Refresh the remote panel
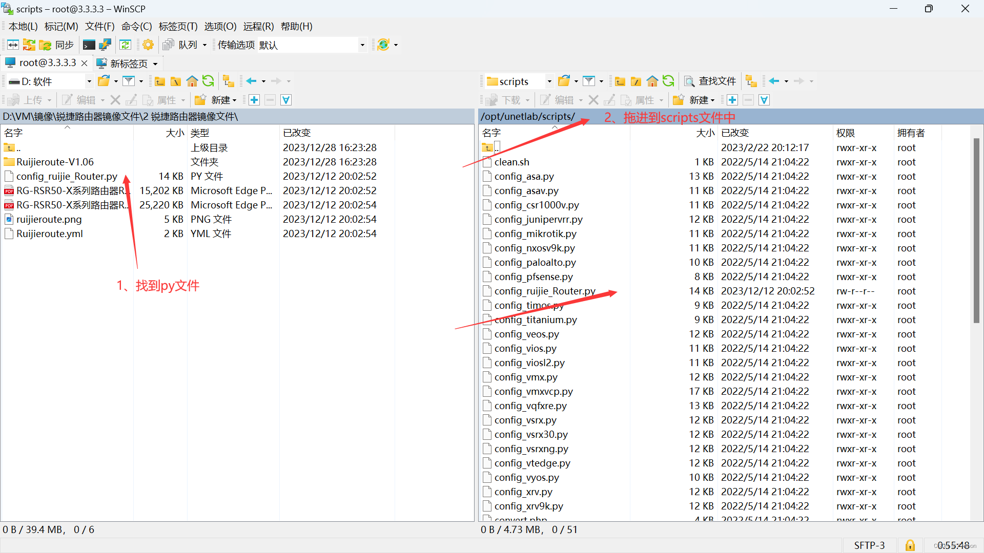This screenshot has height=553, width=984. tap(668, 81)
